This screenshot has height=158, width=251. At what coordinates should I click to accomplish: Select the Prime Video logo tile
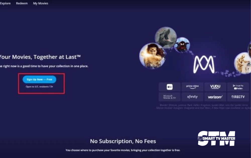pos(193,87)
